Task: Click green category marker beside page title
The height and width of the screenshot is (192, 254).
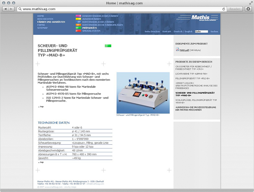Action: (108, 46)
